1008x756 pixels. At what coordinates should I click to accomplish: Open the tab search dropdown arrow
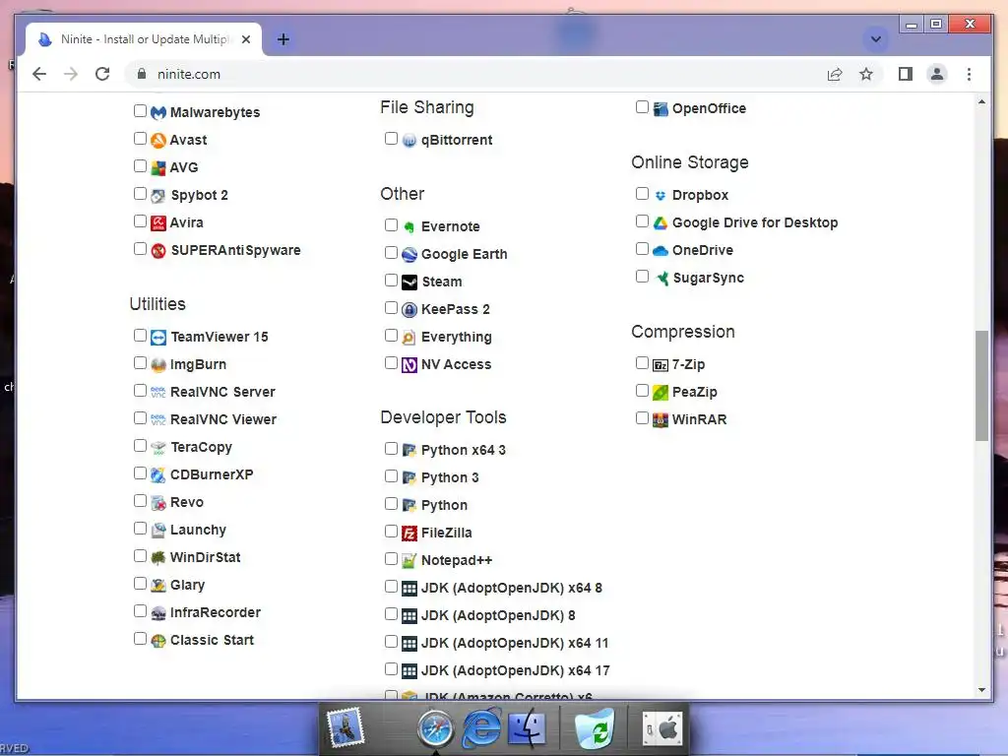click(875, 39)
